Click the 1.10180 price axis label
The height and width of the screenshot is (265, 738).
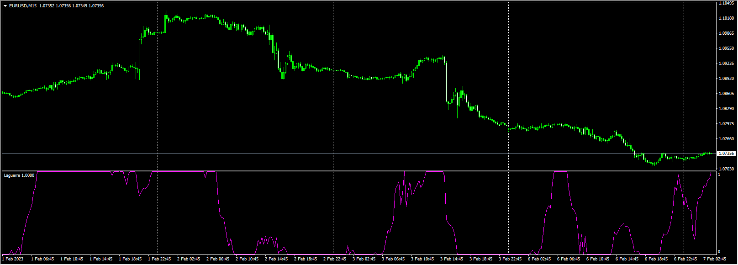726,18
